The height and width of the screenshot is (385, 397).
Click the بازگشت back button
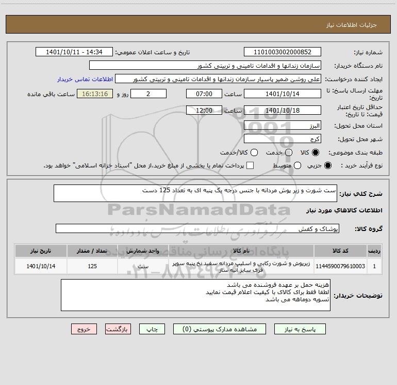pyautogui.click(x=118, y=329)
